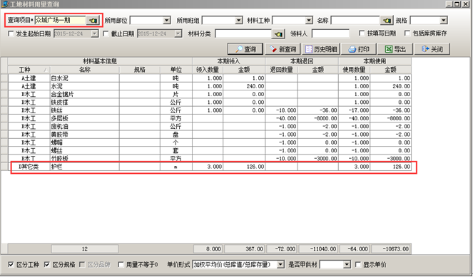Start a 新查询 new query
This screenshot has width=473, height=277.
[283, 49]
